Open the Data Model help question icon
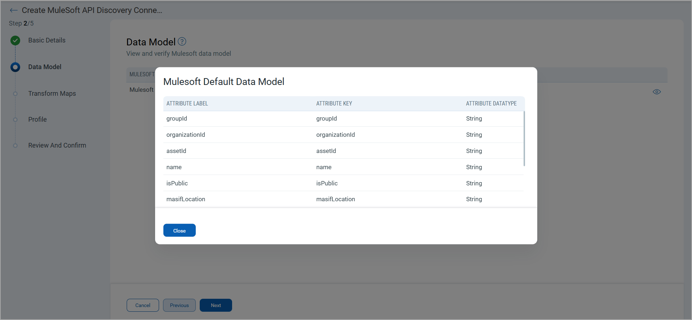The height and width of the screenshot is (320, 692). click(182, 42)
